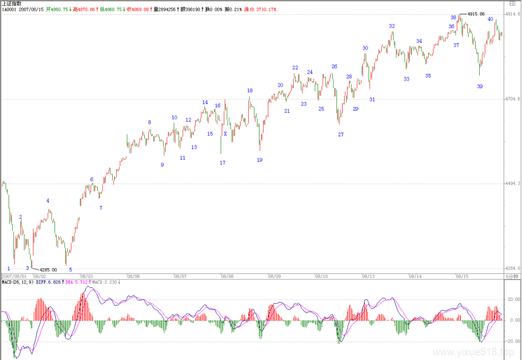Click the 4285.00 low price annotation
The image size is (522, 360).
pyautogui.click(x=48, y=270)
